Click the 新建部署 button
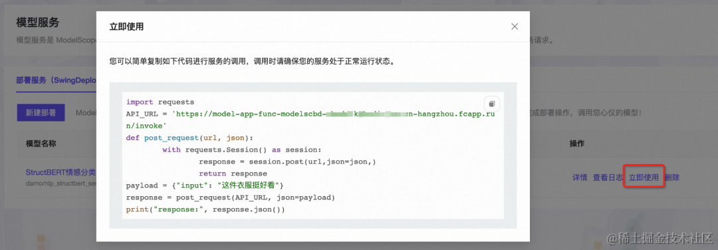The image size is (718, 250). click(41, 112)
